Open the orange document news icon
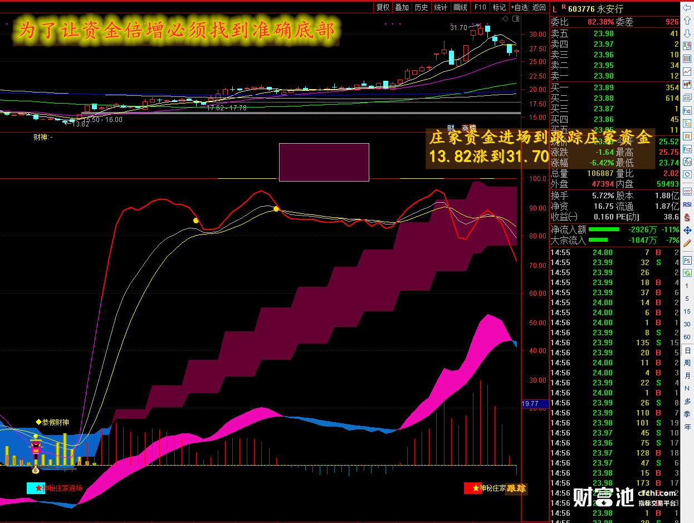 point(687,136)
